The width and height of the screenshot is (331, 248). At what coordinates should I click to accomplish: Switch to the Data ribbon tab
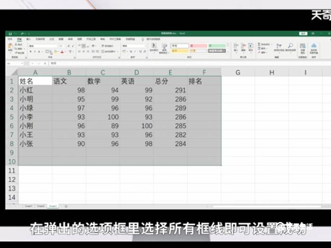61,39
